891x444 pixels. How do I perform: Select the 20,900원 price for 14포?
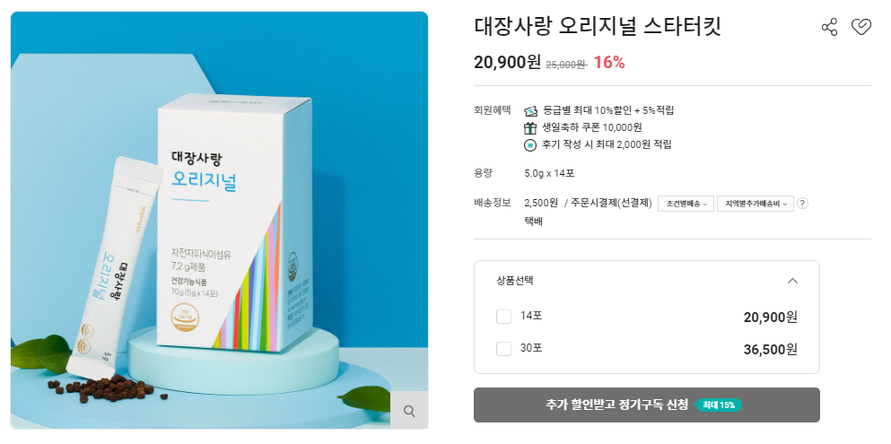coord(770,317)
